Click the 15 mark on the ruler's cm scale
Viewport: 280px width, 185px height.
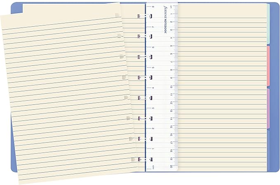(171, 127)
